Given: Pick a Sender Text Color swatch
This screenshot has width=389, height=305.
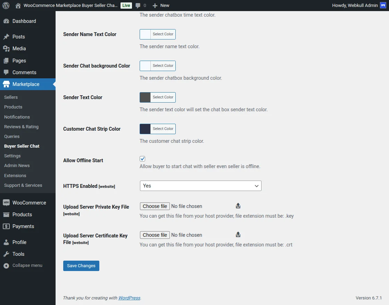Looking at the screenshot, I should coord(144,97).
